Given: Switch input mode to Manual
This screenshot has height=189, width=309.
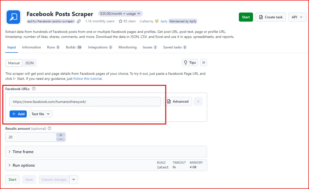Looking at the screenshot, I should (x=14, y=63).
